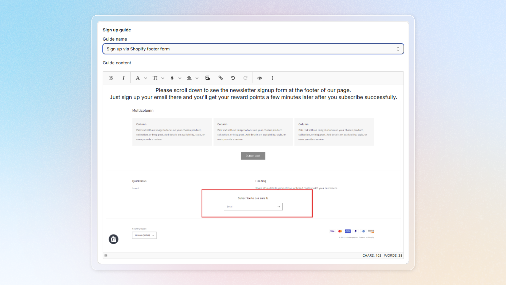
Task: Click the guide instructions text paragraph
Action: click(253, 94)
